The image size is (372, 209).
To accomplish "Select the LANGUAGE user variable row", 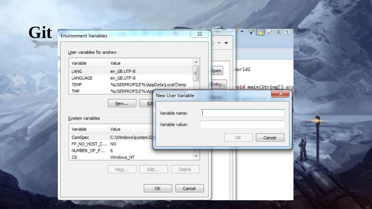I will [x=131, y=78].
